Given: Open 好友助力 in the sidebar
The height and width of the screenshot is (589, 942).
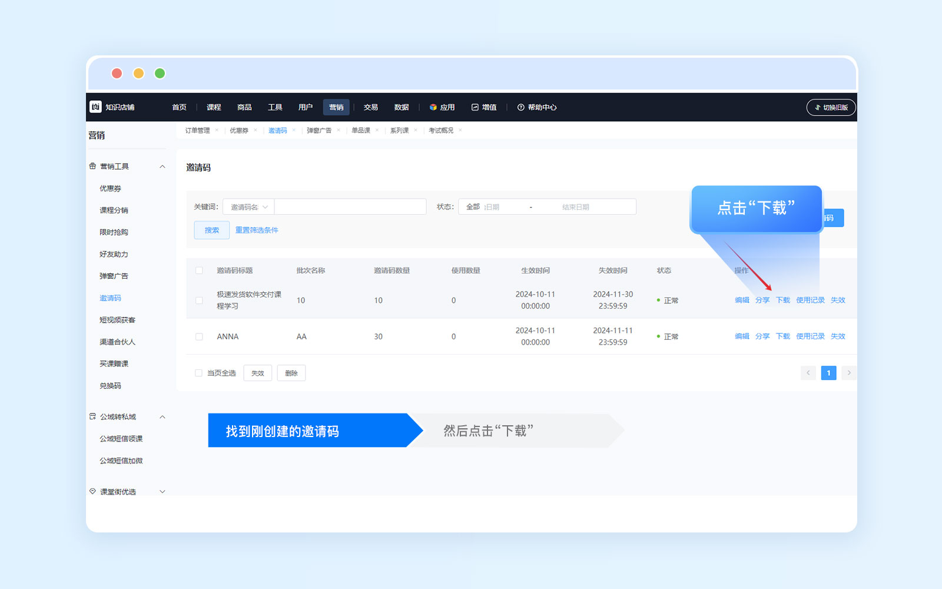Looking at the screenshot, I should 114,254.
